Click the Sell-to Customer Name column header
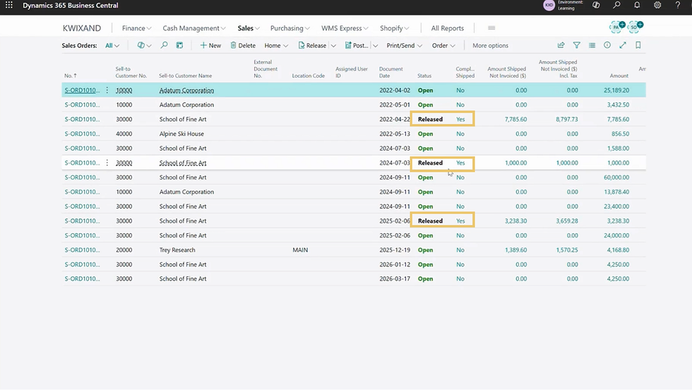Viewport: 692px width, 390px height. pos(185,76)
